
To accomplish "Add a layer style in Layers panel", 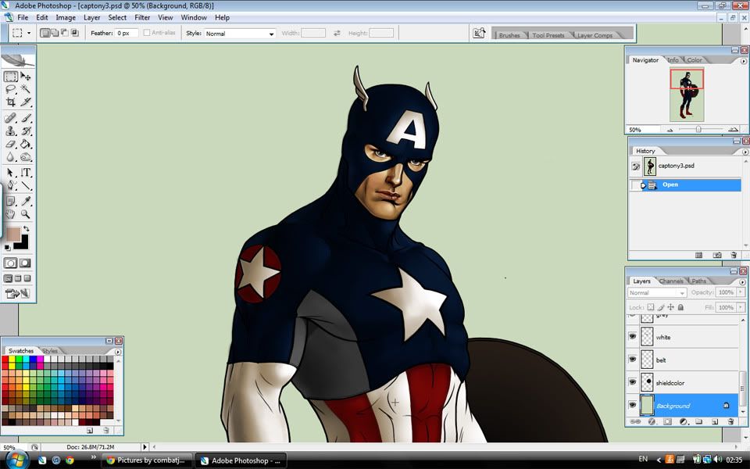I will point(652,421).
